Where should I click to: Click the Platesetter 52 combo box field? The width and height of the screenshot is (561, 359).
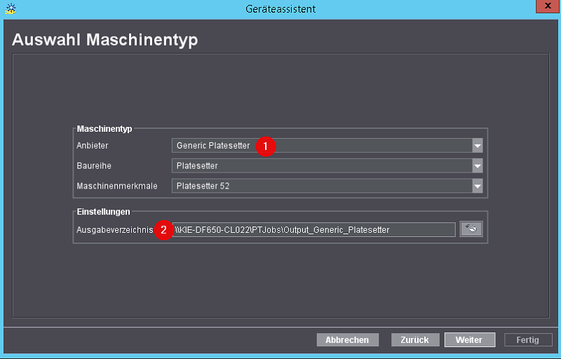point(321,187)
